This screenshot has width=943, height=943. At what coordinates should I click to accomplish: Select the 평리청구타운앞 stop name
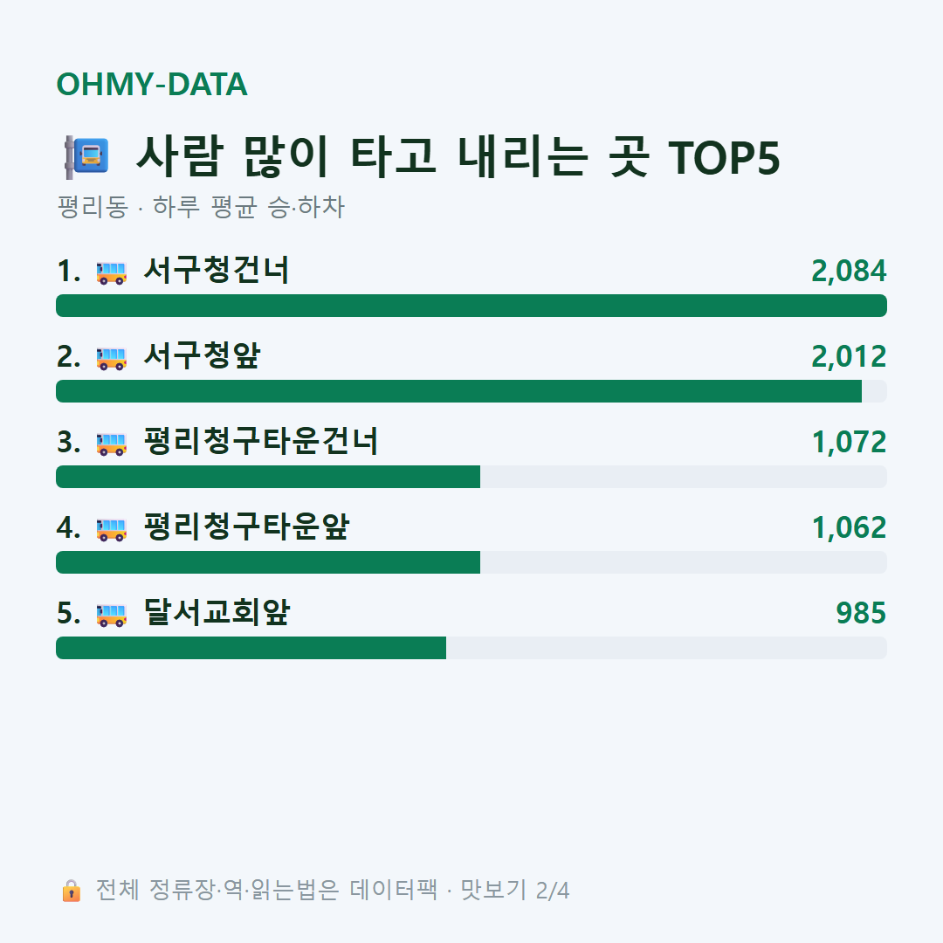246,527
